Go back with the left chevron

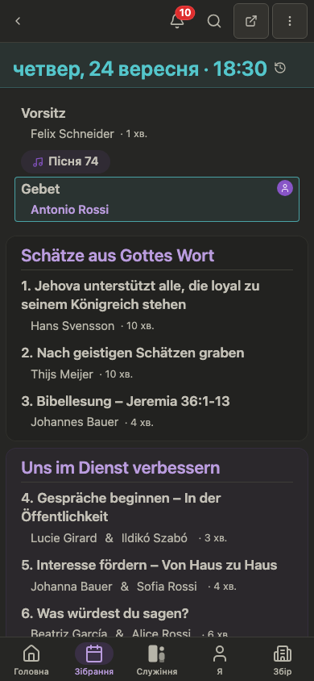pyautogui.click(x=18, y=21)
